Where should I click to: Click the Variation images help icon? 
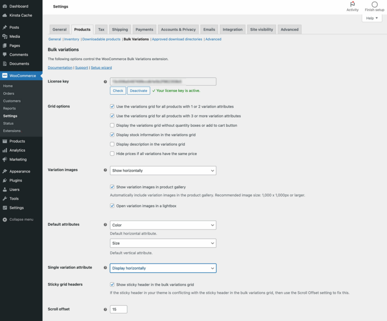coord(104,170)
